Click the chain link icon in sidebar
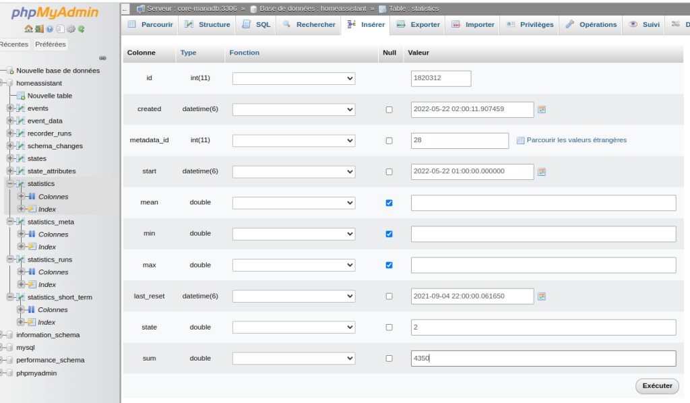 pos(102,58)
